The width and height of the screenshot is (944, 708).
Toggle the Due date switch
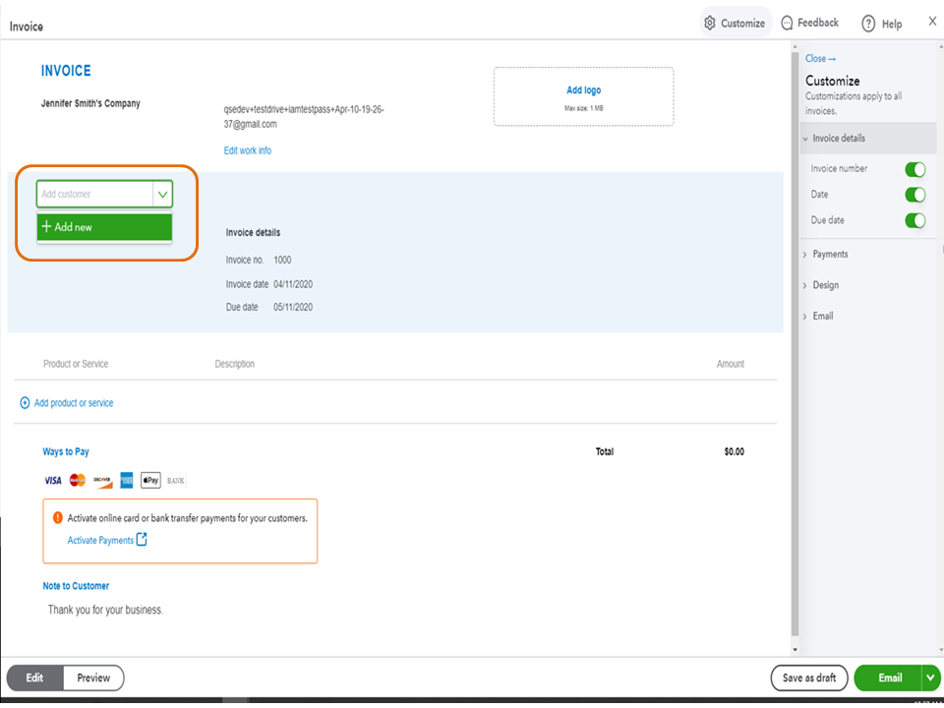(915, 220)
